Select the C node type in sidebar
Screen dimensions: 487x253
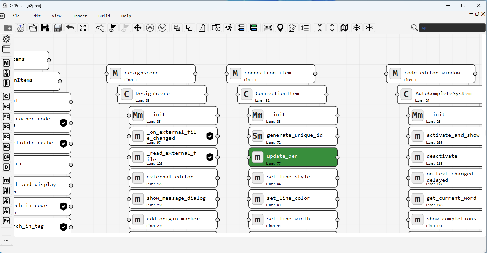tap(6, 96)
